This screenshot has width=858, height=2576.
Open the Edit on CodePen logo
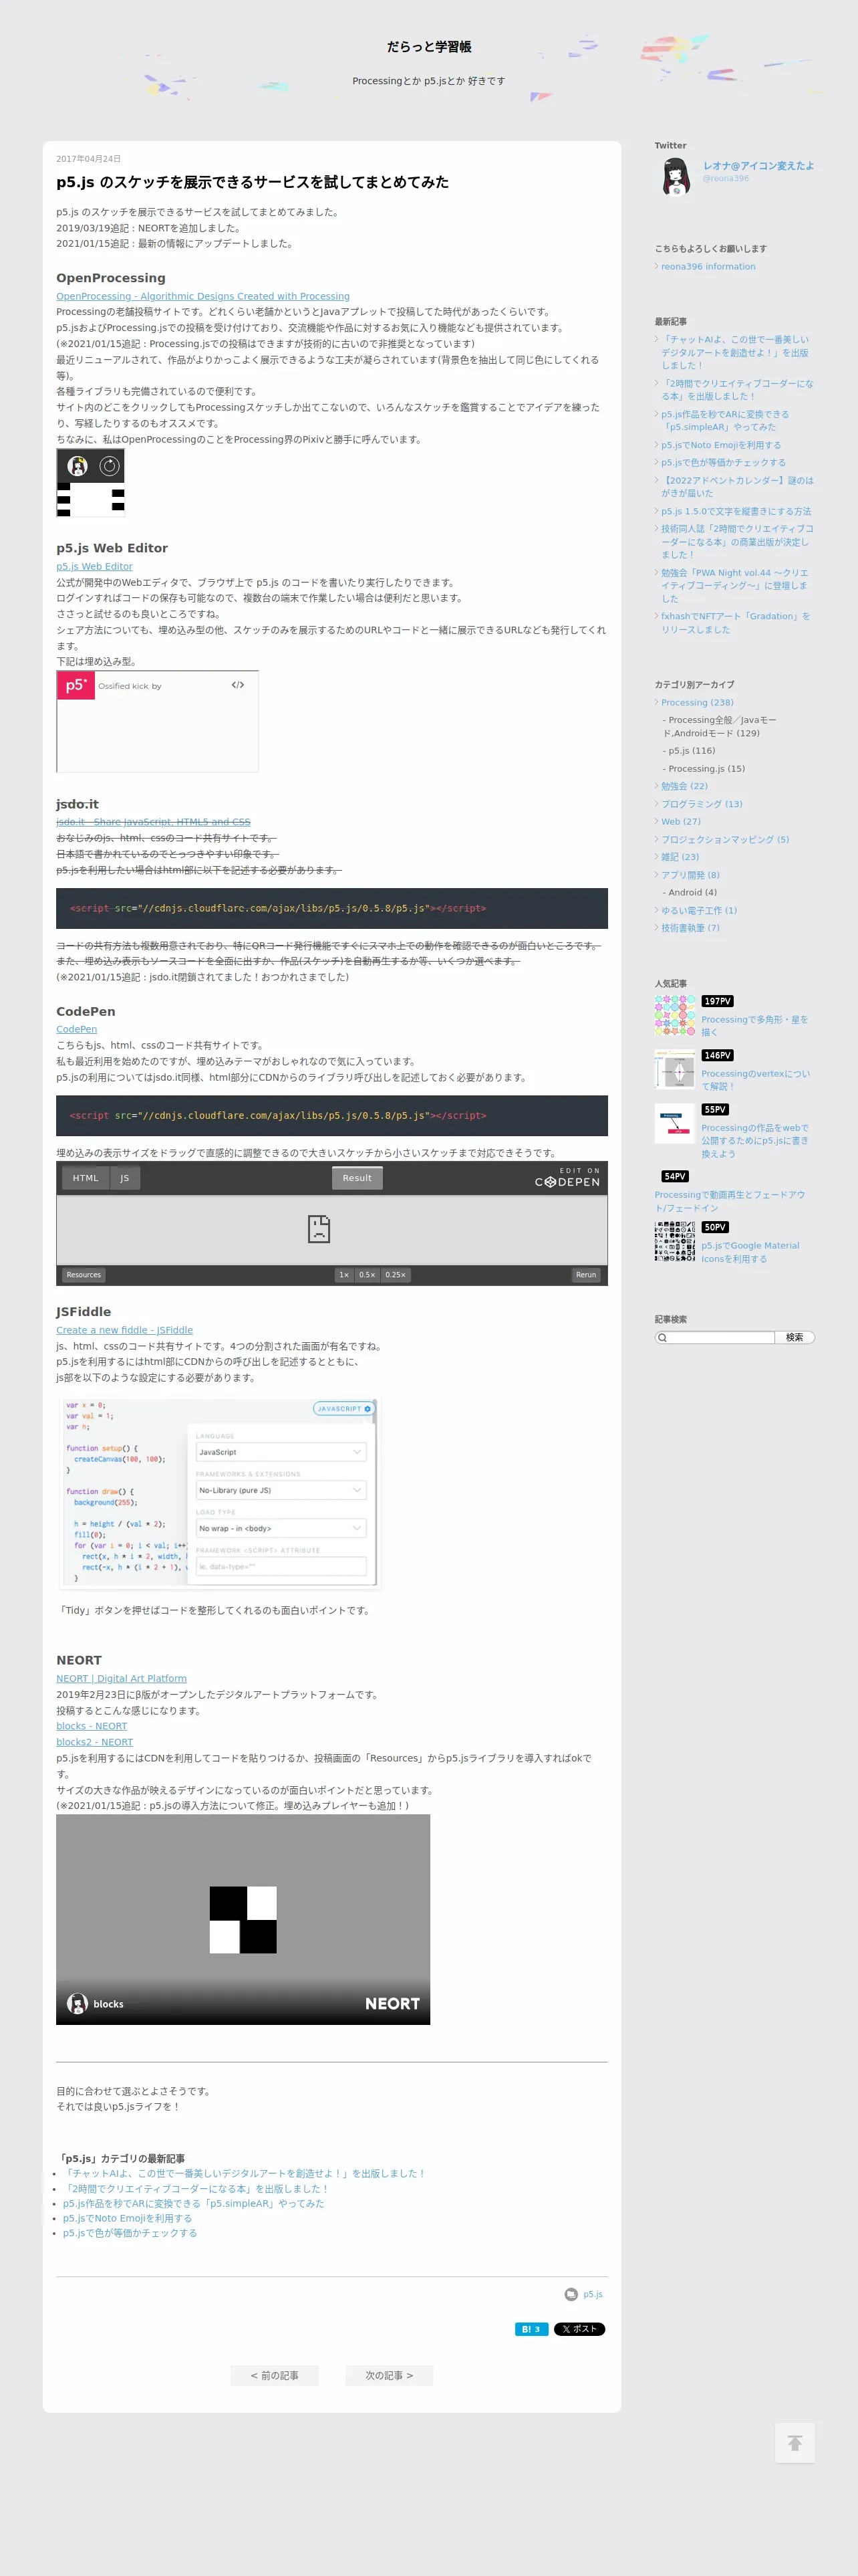(x=567, y=1178)
